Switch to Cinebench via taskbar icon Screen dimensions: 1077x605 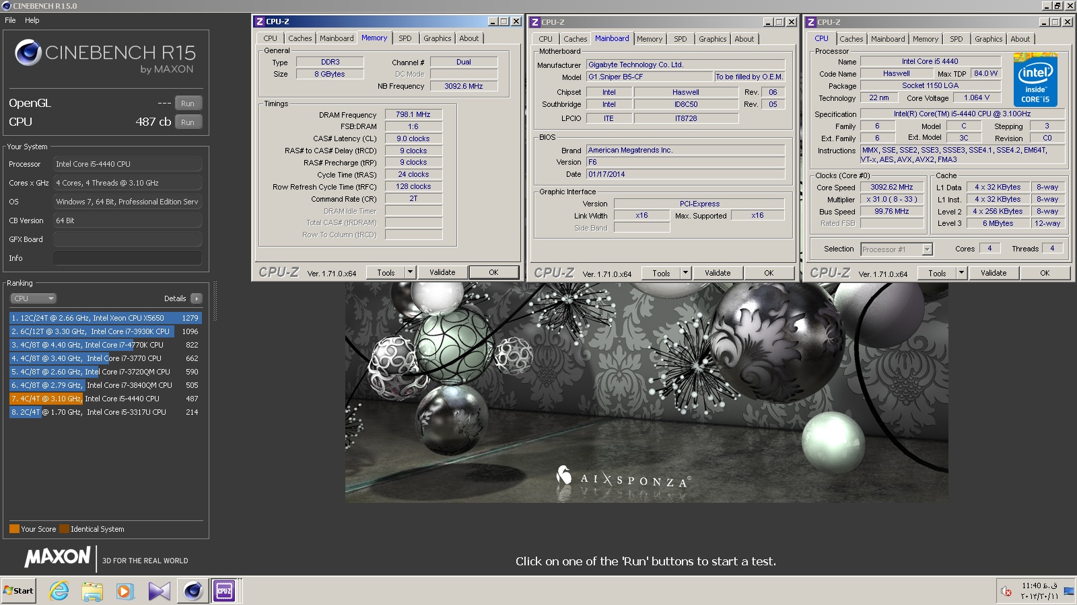pos(193,591)
